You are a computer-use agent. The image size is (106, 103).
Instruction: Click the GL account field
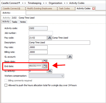pos(48,57)
